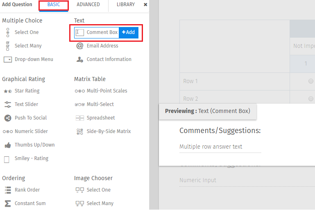
Task: Click the Row 2 matrix row label
Action: pyautogui.click(x=190, y=99)
